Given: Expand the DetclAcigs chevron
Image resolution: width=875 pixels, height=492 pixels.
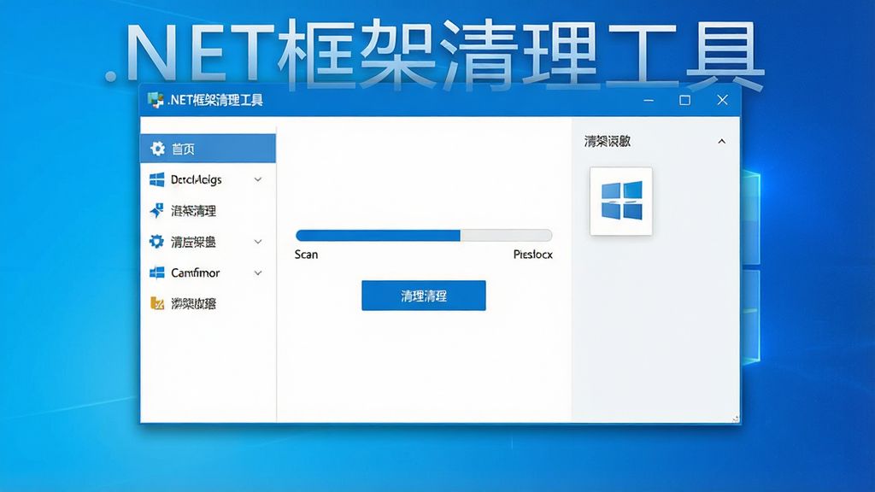Looking at the screenshot, I should [x=258, y=179].
